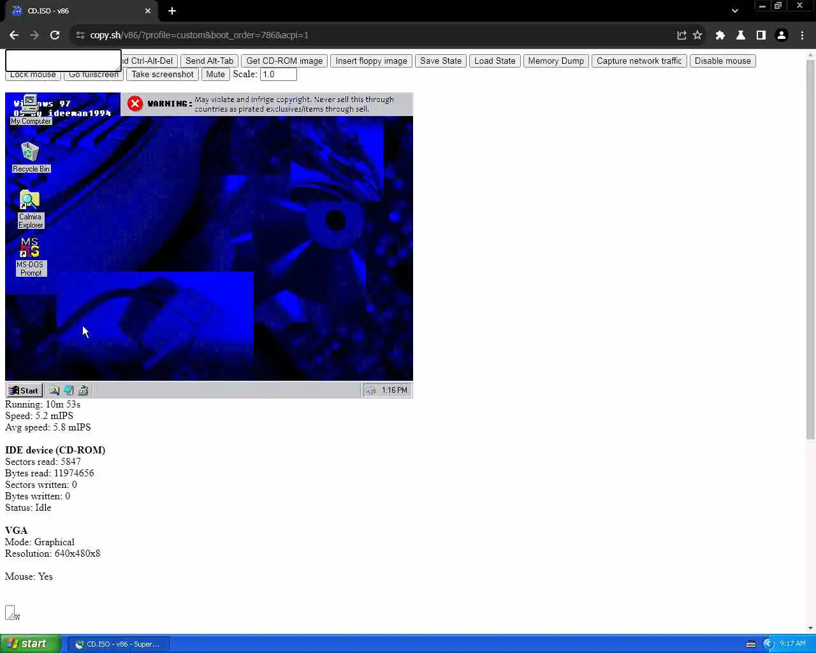This screenshot has height=653, width=816.
Task: Click Capture network traffic button
Action: click(x=639, y=61)
